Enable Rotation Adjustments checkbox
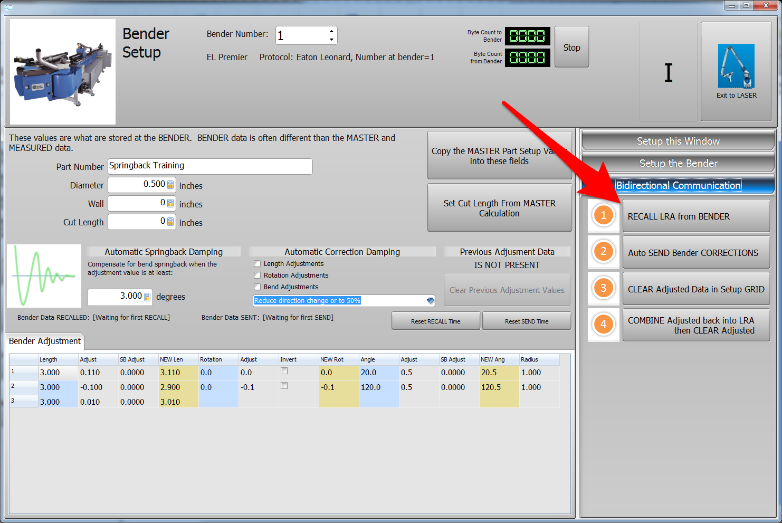 pos(258,275)
